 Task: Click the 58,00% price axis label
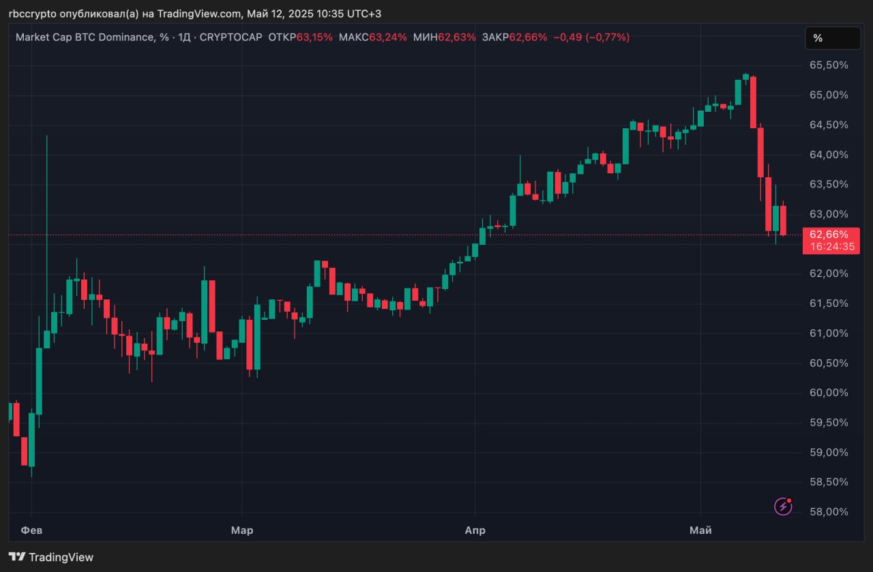click(829, 511)
